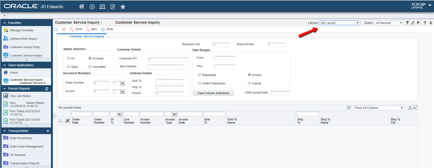Image resolution: width=434 pixels, height=168 pixels.
Task: Open the Query All Records dropdown
Action: pos(389,23)
